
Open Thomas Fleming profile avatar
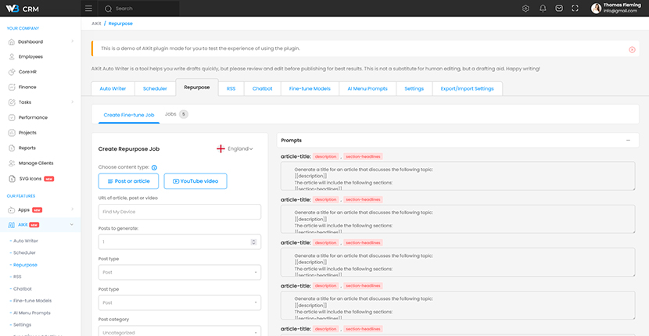click(x=596, y=9)
